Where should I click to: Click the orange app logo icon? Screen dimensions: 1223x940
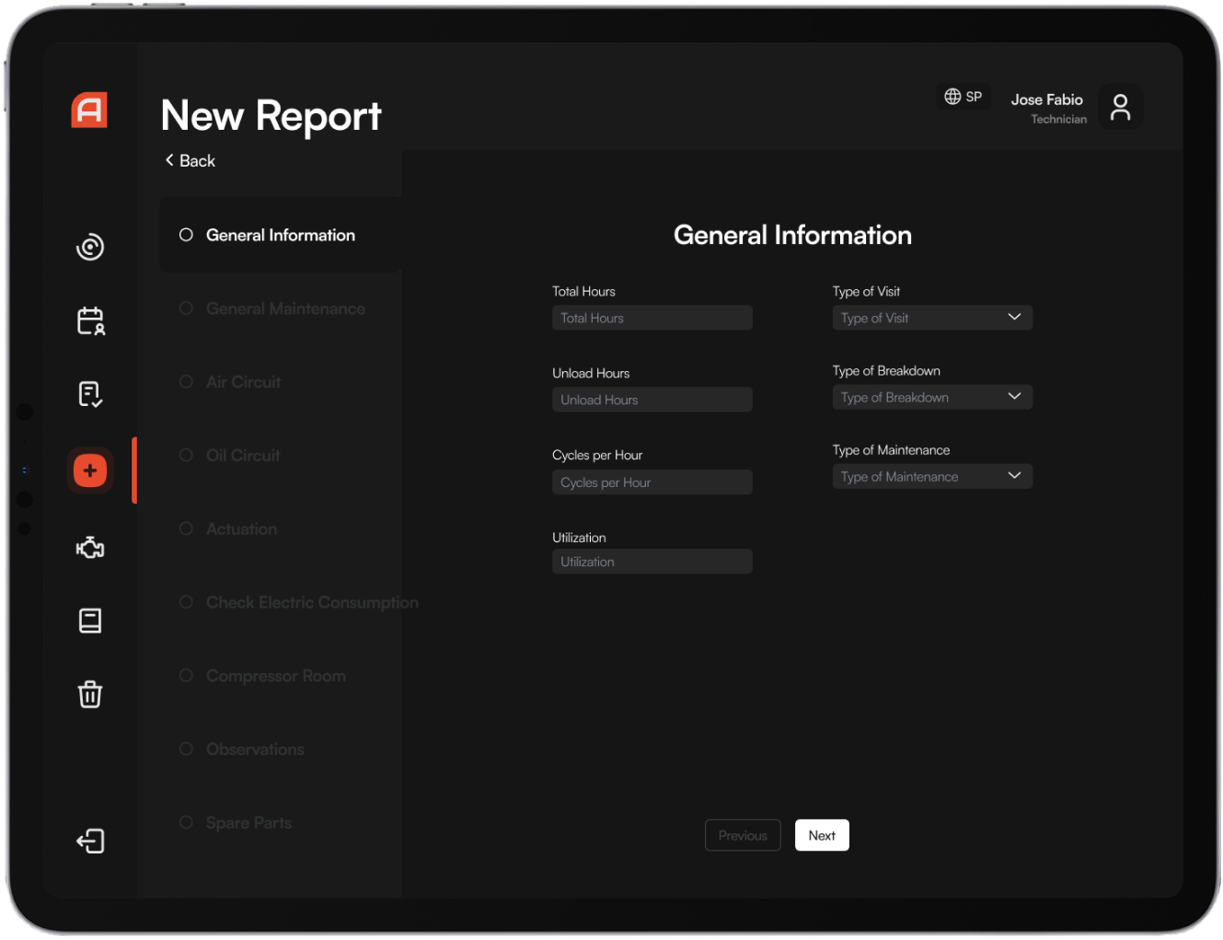[x=89, y=110]
